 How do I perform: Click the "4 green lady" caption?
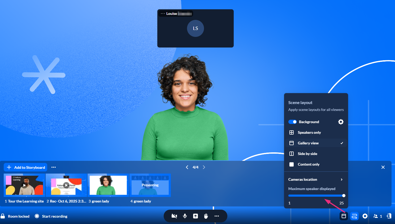[141, 201]
